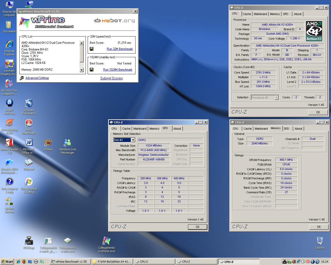This screenshot has width=331, height=265.
Task: Click the Firefox quick launch icon in the taskbar
Action: 24,262
